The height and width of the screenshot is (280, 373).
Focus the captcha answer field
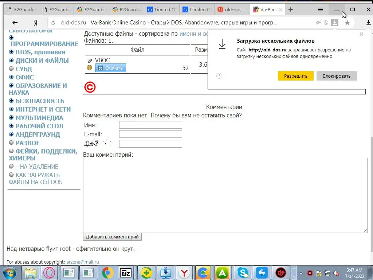pyautogui.click(x=150, y=144)
